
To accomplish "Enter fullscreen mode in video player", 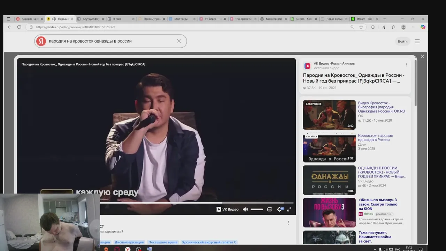I will coord(289,210).
